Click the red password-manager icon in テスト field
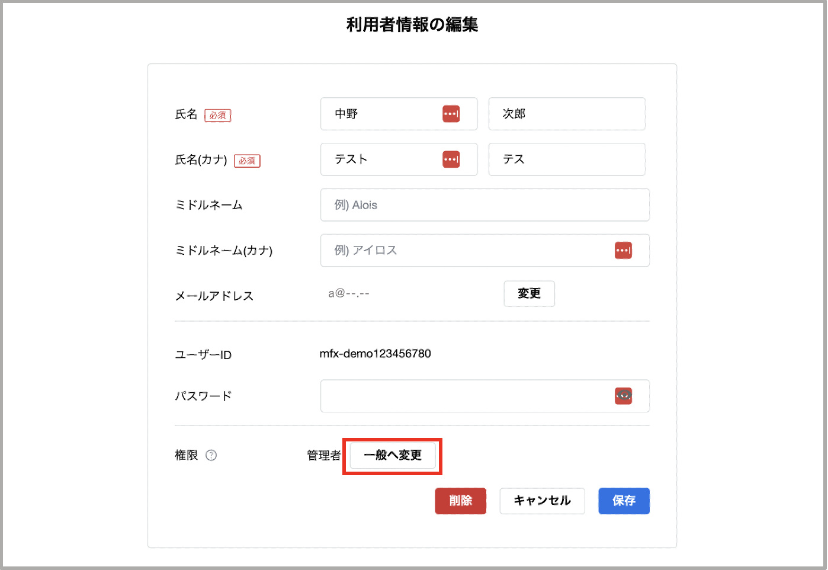The width and height of the screenshot is (828, 570). tap(451, 159)
